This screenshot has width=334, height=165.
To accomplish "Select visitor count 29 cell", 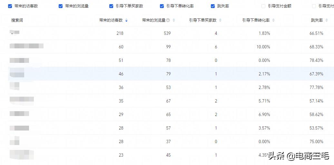I will pos(121,114).
